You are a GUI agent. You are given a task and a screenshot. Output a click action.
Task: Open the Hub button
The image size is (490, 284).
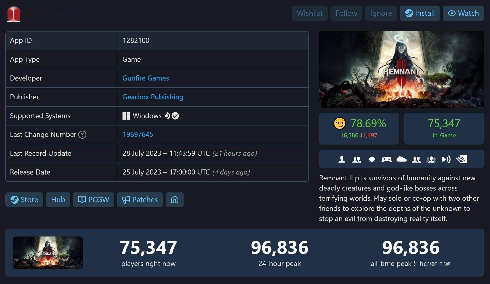58,200
